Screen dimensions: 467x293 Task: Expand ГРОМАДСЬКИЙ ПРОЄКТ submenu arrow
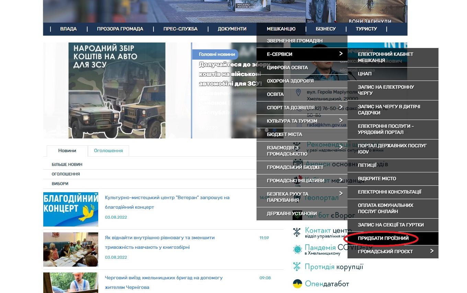tap(432, 251)
